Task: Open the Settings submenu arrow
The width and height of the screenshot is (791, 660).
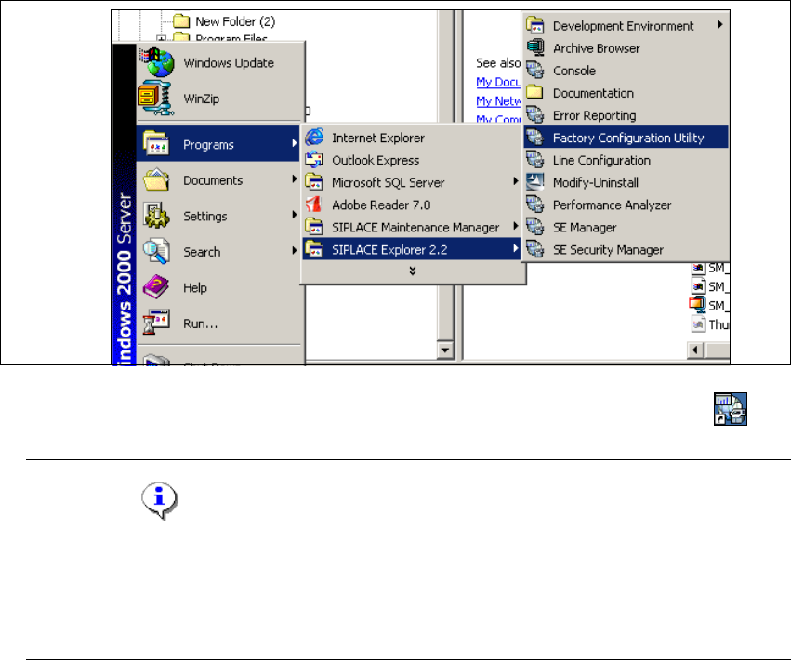Action: pyautogui.click(x=294, y=215)
